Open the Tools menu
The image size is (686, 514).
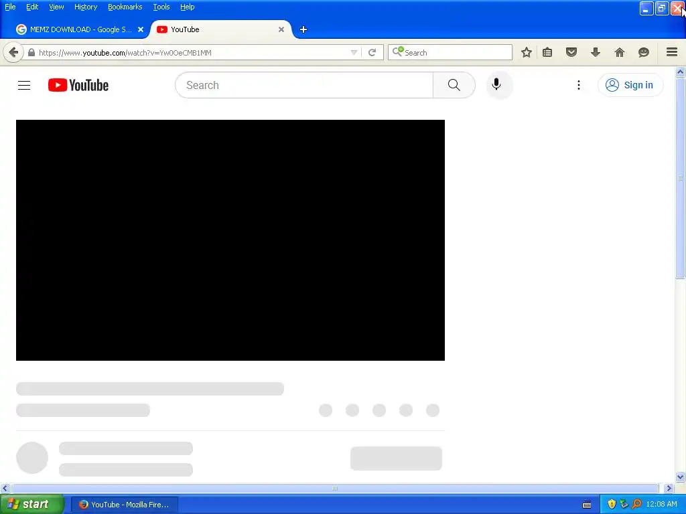pyautogui.click(x=161, y=7)
